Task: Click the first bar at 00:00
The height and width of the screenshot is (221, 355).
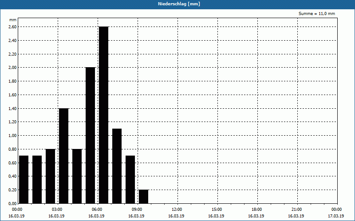Action: (24, 179)
